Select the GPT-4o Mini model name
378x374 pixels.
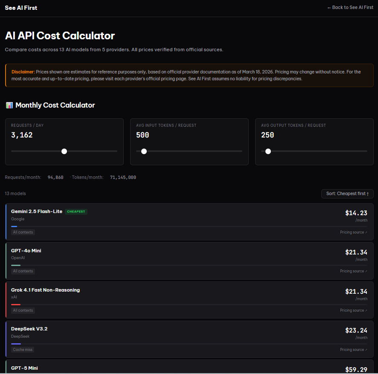coord(26,251)
